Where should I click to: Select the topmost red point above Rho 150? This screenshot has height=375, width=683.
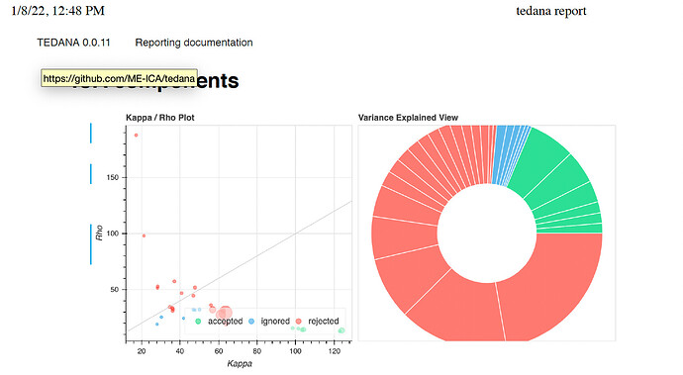click(x=136, y=136)
